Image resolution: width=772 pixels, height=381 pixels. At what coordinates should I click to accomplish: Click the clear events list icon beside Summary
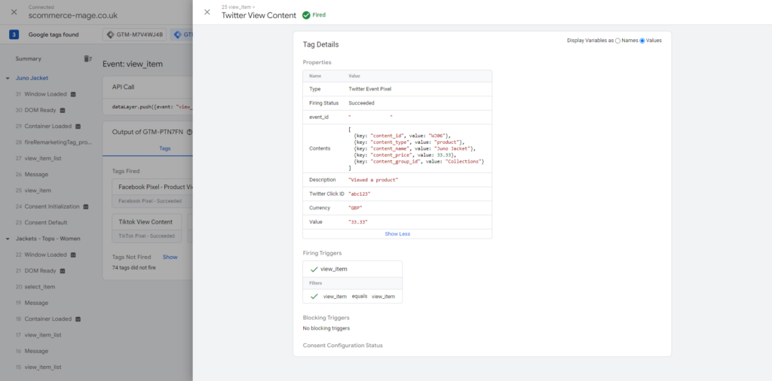coord(87,59)
